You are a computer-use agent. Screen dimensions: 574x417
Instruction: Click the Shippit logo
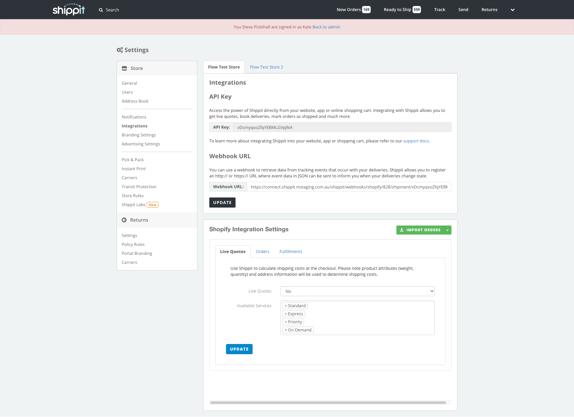click(69, 10)
